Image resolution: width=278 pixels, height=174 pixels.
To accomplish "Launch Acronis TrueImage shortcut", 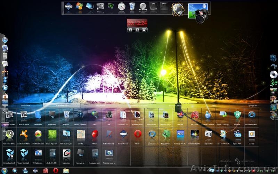I will pyautogui.click(x=223, y=115).
